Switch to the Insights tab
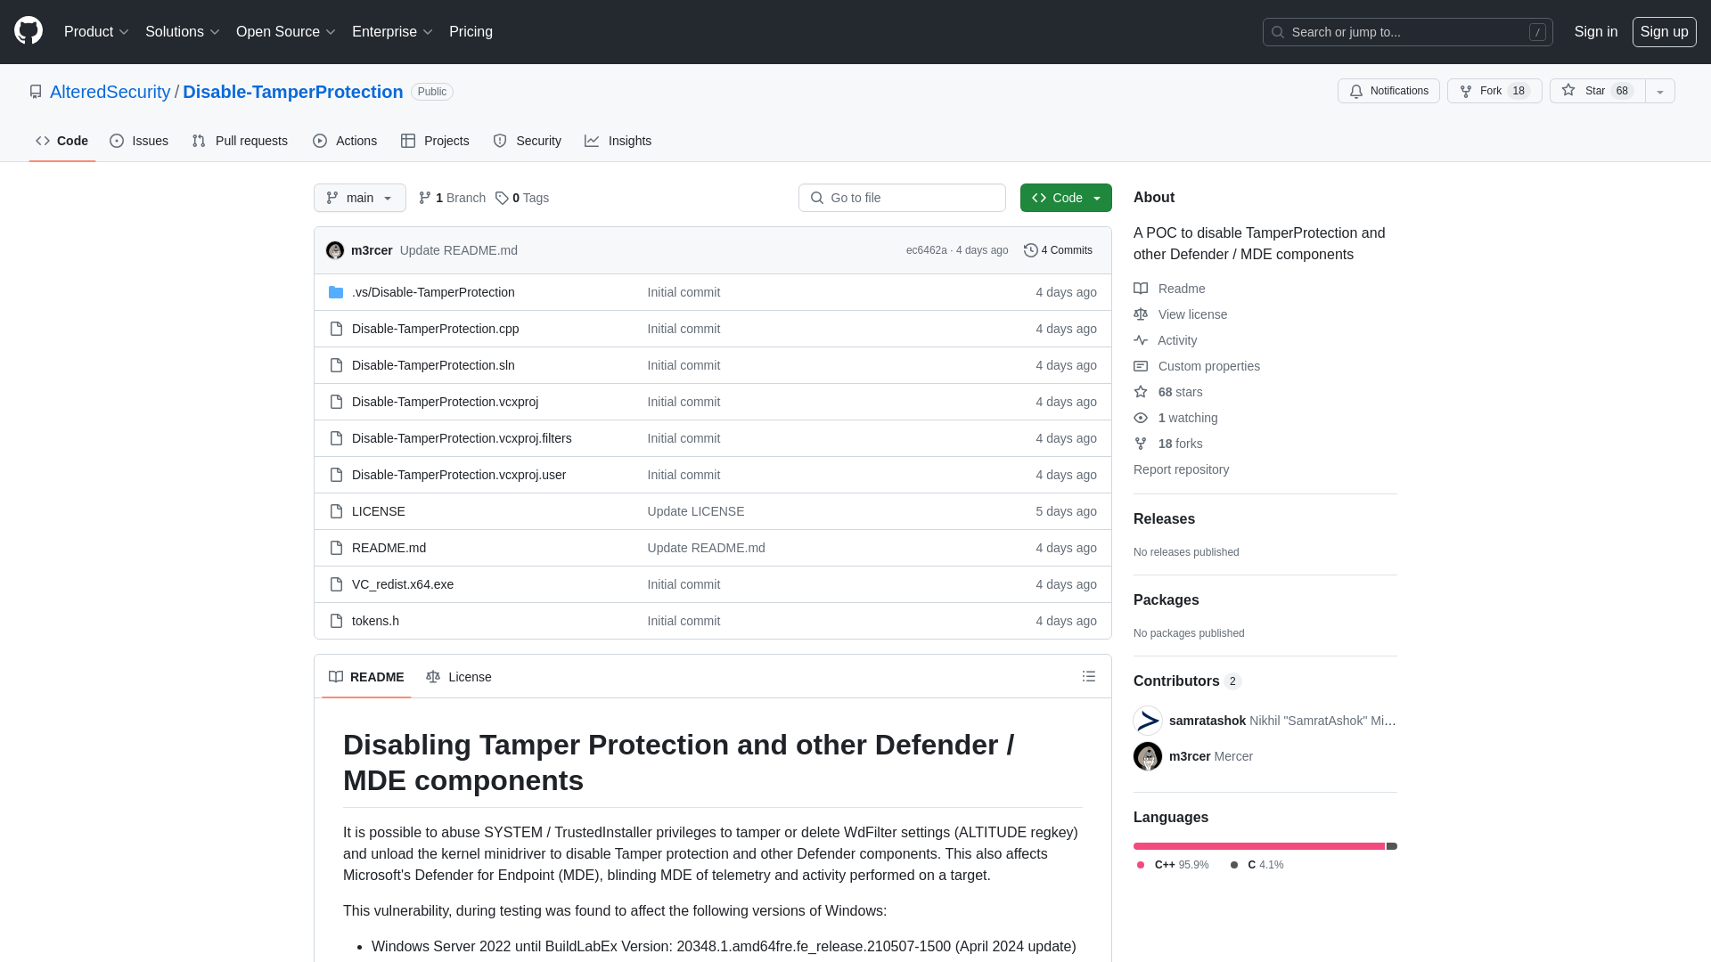Image resolution: width=1711 pixels, height=962 pixels. click(618, 141)
